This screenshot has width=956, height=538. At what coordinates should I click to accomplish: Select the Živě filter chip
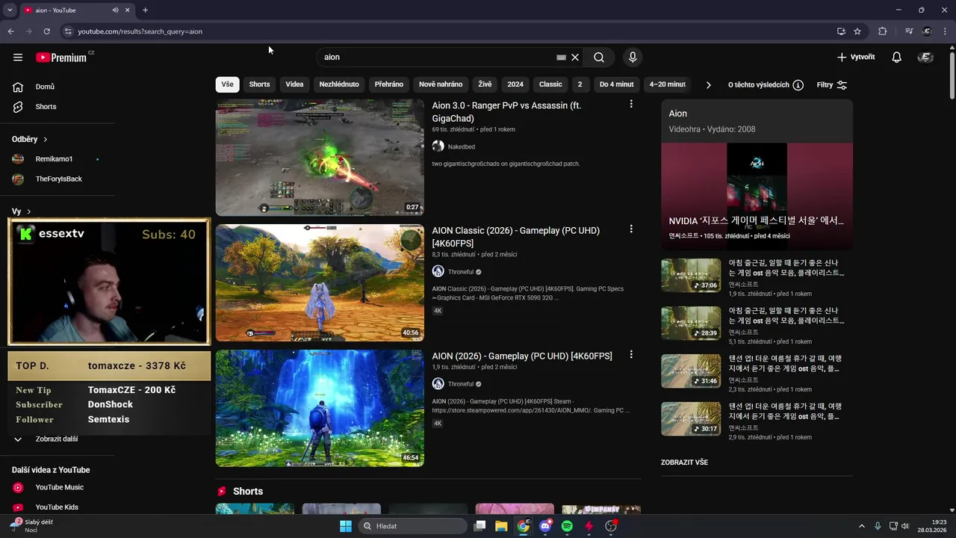click(x=485, y=84)
